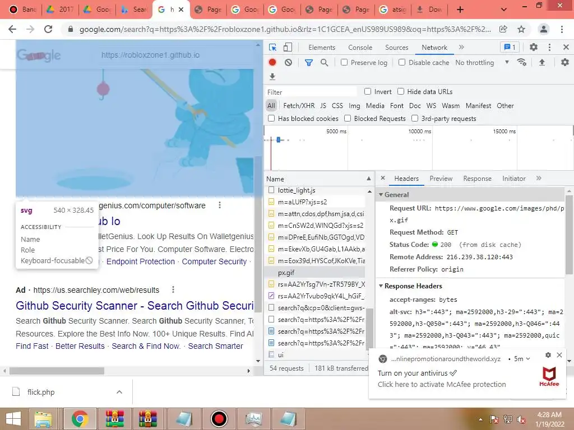The height and width of the screenshot is (430, 574).
Task: Expand flick.php download options
Action: 119,392
